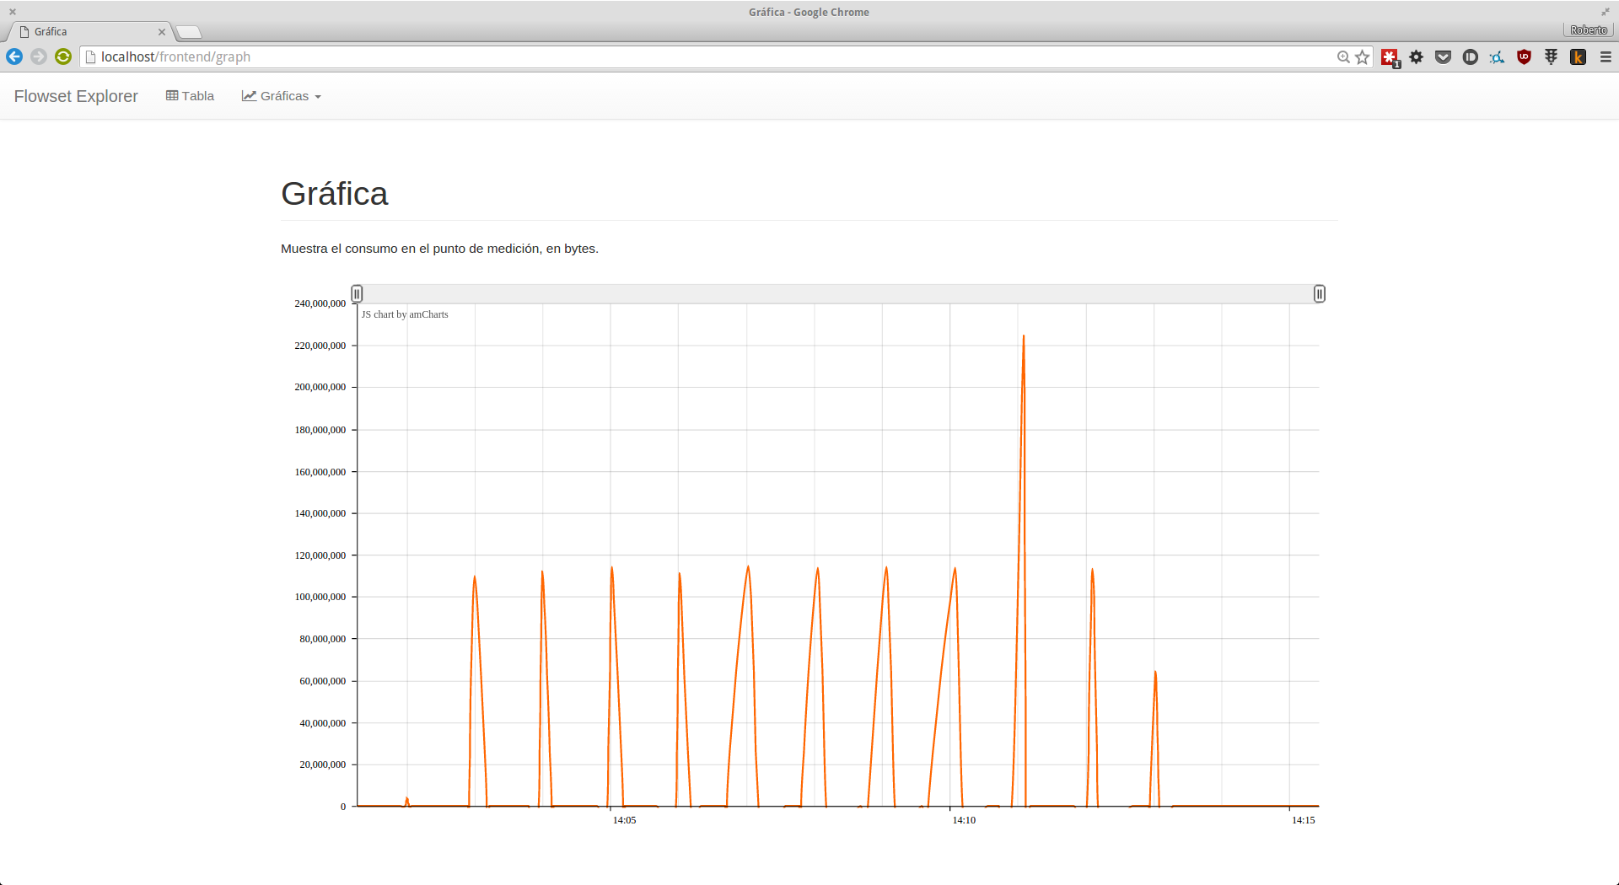Image resolution: width=1619 pixels, height=885 pixels.
Task: Click the '120,000,000' axis value
Action: [320, 555]
